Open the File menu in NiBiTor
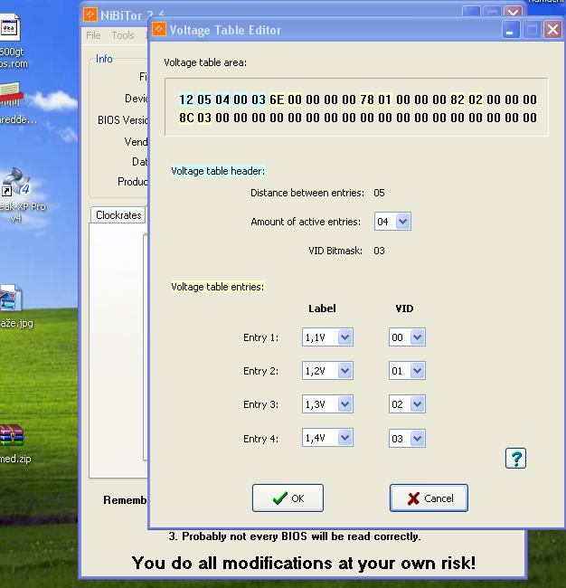The height and width of the screenshot is (588, 566). tap(93, 36)
